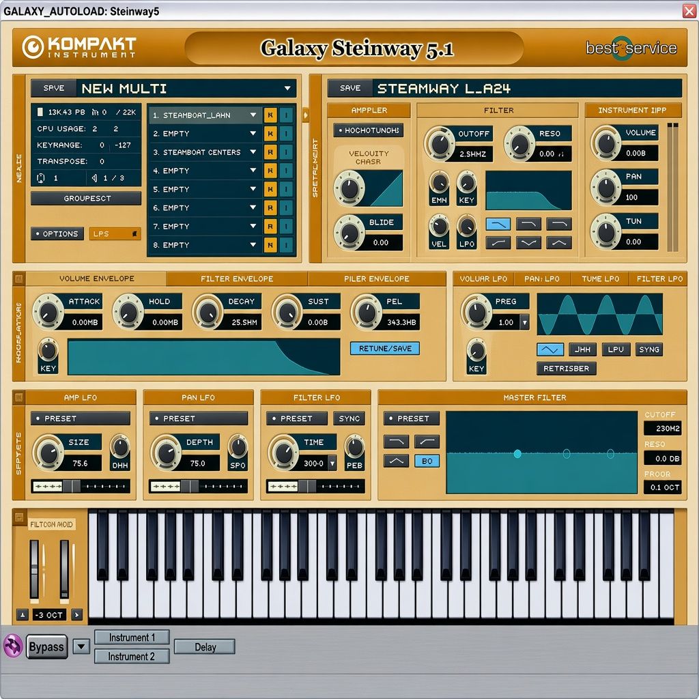Select the sine waveform button in the LFO section
The height and width of the screenshot is (699, 699).
(550, 349)
